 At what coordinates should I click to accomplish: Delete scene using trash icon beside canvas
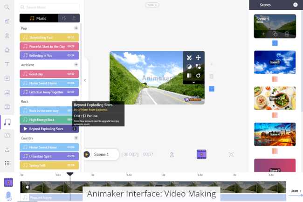(212, 77)
